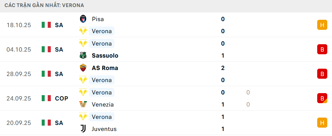Viewport: 332px width, 136px height.
Task: Click the Pisa club crest icon
Action: coord(83,19)
